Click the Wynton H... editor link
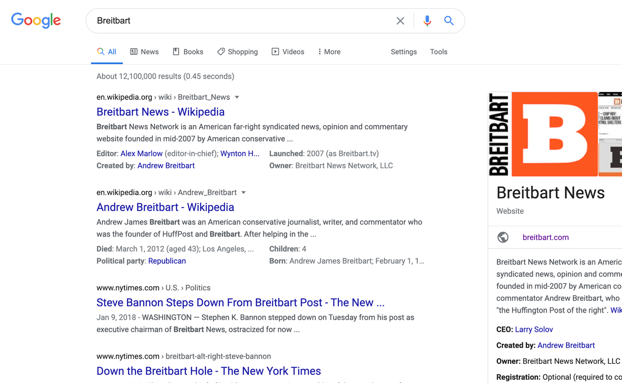Viewport: 622px width, 383px height. [x=240, y=154]
